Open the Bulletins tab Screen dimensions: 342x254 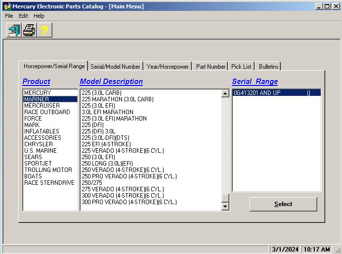pos(268,66)
